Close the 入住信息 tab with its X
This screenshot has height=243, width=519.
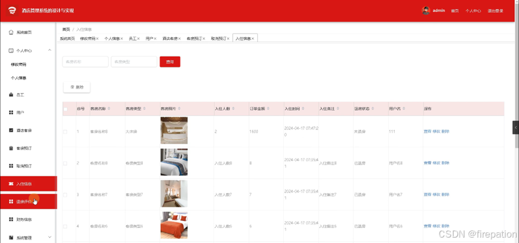point(253,39)
